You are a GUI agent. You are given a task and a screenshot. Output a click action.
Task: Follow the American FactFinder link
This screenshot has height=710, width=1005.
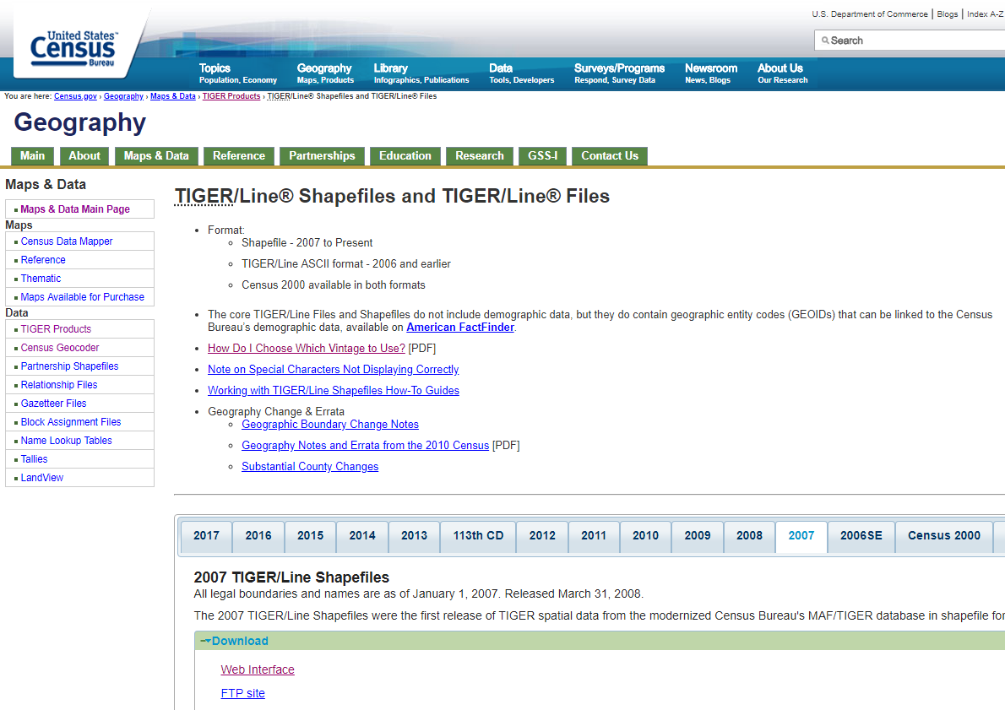tap(460, 328)
